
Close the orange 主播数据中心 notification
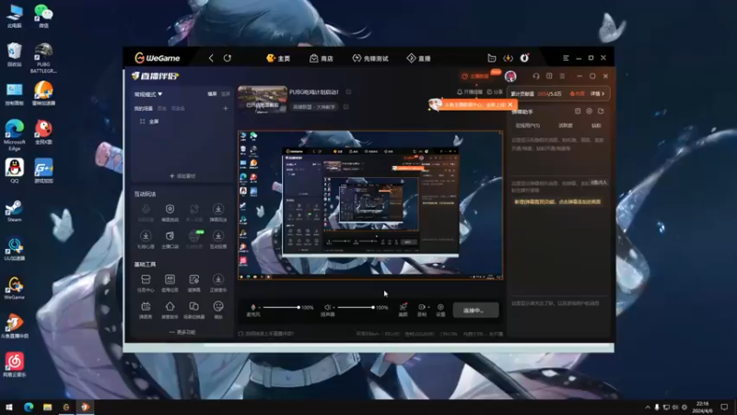pyautogui.click(x=510, y=104)
